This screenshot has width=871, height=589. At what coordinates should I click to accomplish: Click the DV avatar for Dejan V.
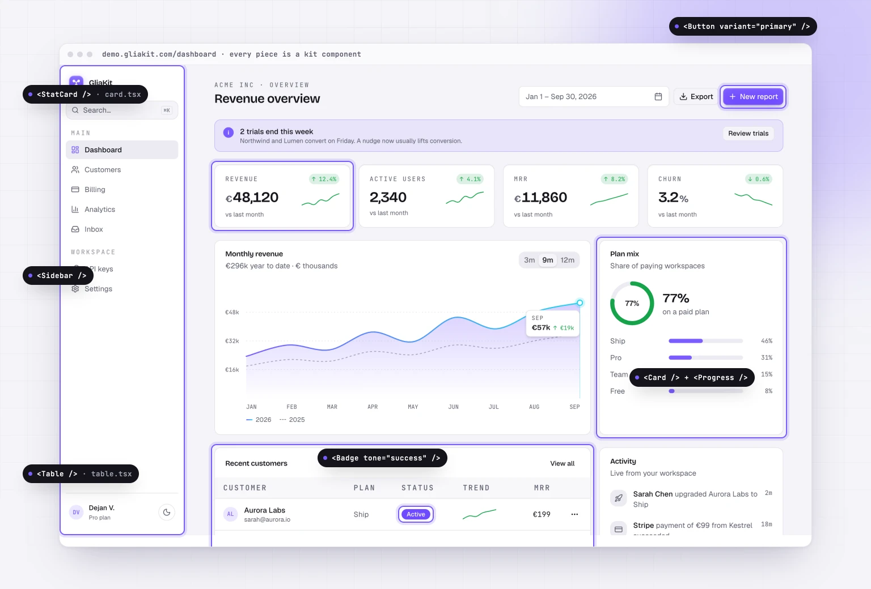[x=76, y=513]
